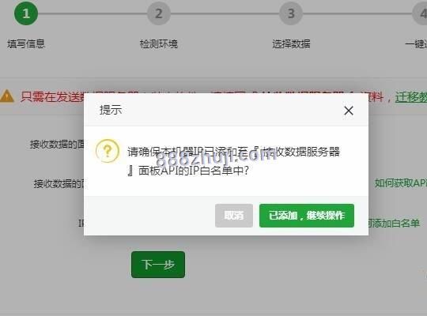Click the yellow question mark icon

pyautogui.click(x=108, y=151)
